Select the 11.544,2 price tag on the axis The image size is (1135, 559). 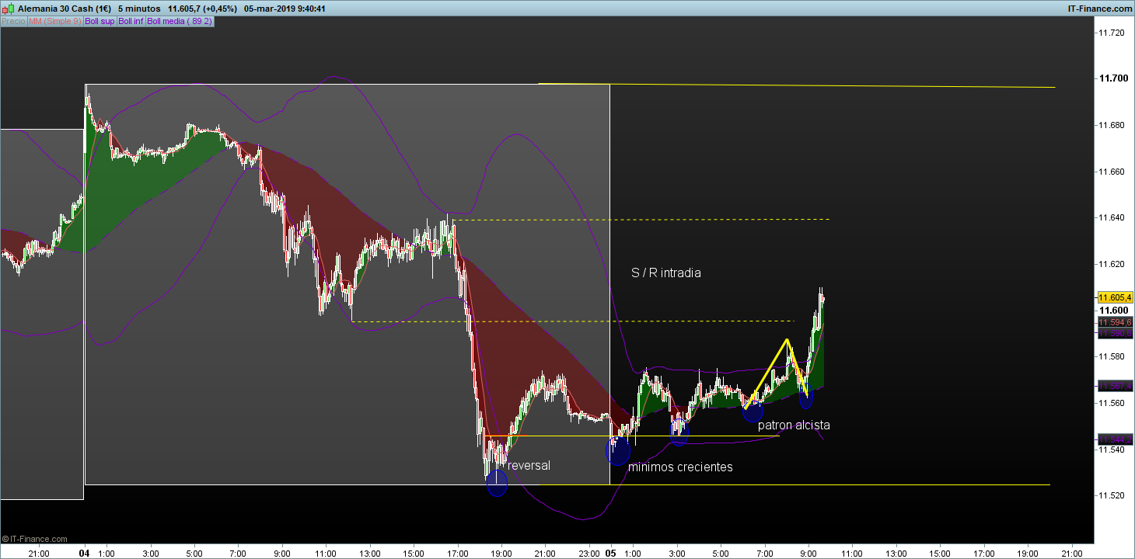[x=1115, y=439]
